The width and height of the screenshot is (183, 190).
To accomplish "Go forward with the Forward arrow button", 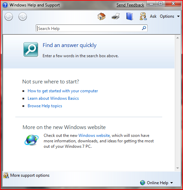I will point(22,16).
